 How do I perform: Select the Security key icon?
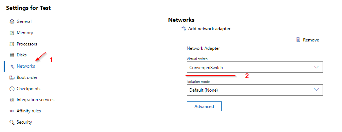coord(12,122)
